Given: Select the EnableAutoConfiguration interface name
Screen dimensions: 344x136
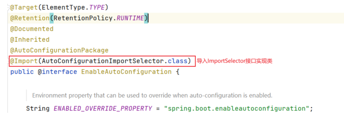Looking at the screenshot, I should 126,72.
